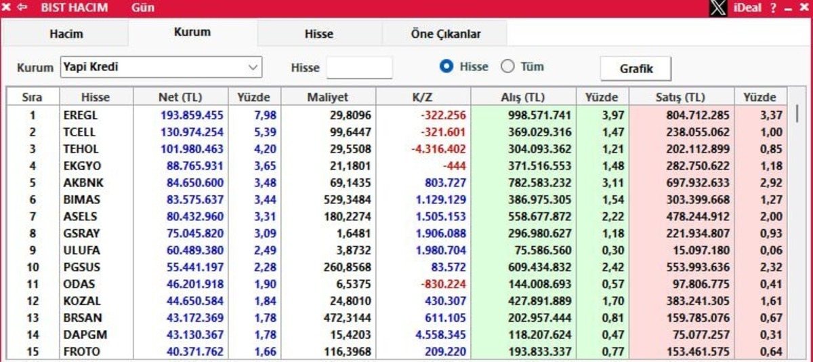This screenshot has width=813, height=362.
Task: Click the Grafik button
Action: (x=636, y=68)
